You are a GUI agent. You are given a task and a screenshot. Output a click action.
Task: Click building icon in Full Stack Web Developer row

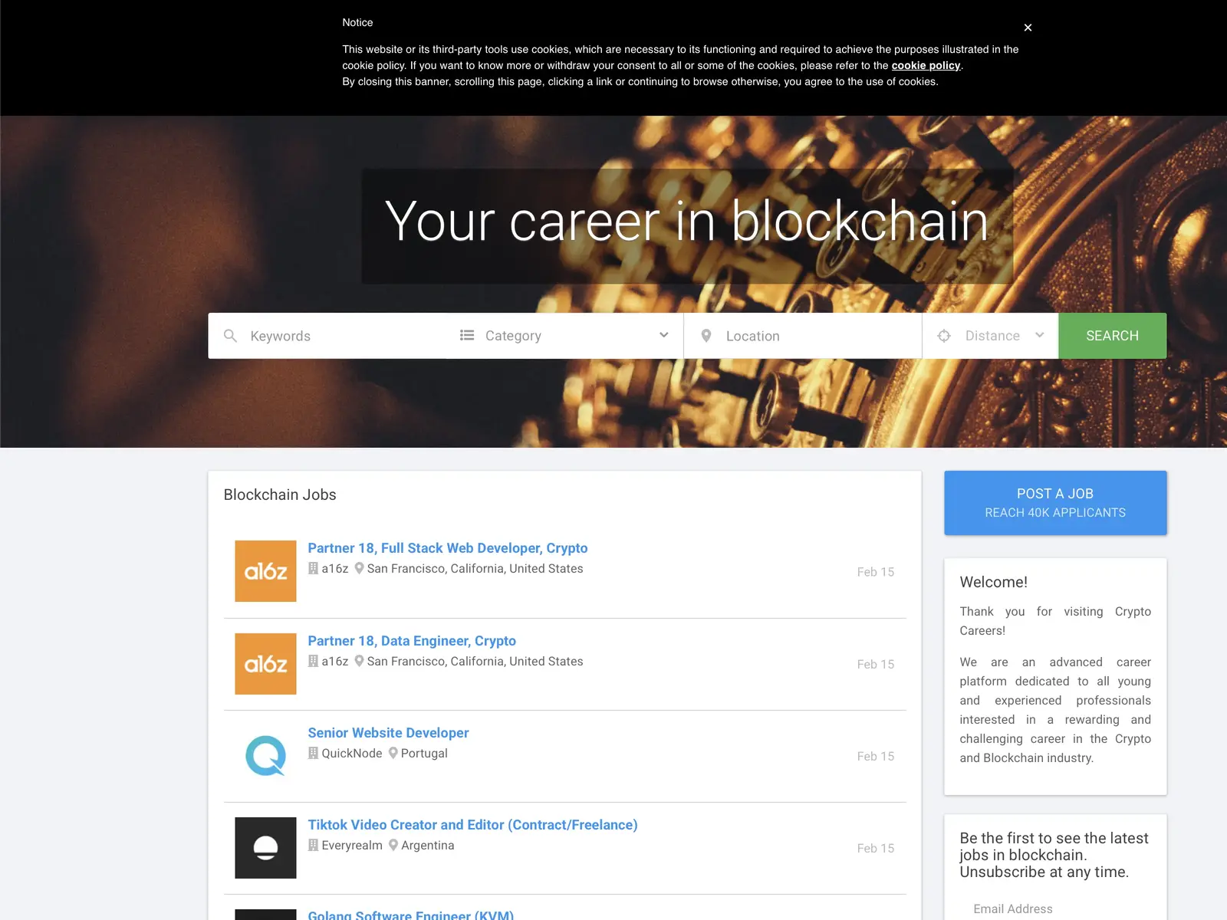click(x=313, y=568)
